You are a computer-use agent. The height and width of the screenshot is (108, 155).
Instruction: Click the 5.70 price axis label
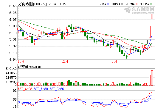(13, 33)
